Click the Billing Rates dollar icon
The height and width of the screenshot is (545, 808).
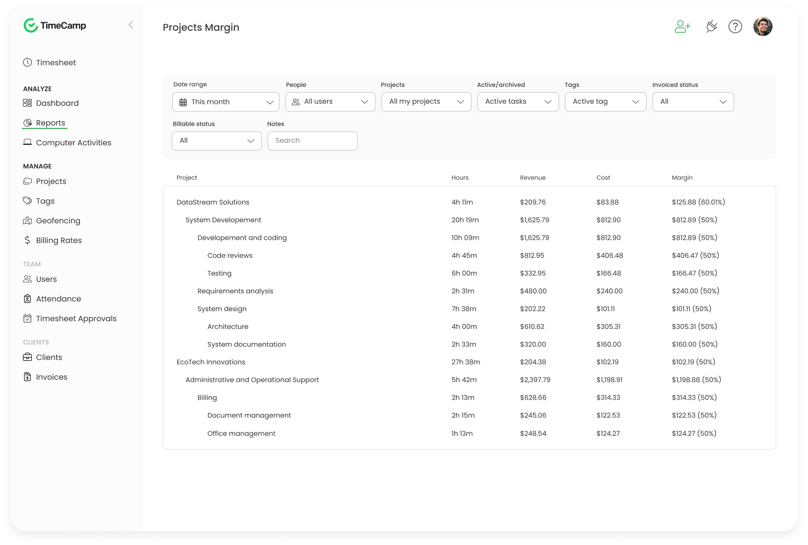coord(27,240)
